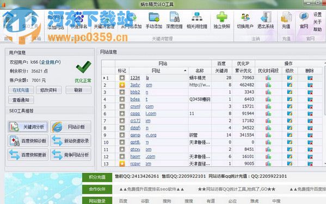
Task: Toggle the star mark on row 6
Action: [122, 113]
